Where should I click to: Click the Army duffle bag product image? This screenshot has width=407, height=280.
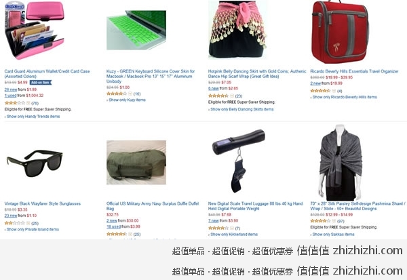136,163
